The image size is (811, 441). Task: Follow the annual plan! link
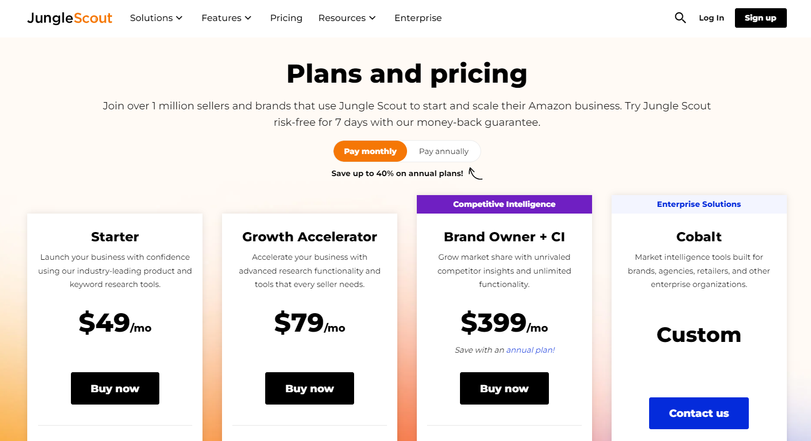coord(530,350)
